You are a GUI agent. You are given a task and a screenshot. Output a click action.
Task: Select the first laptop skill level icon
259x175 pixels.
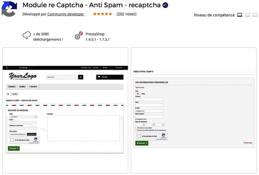click(240, 15)
